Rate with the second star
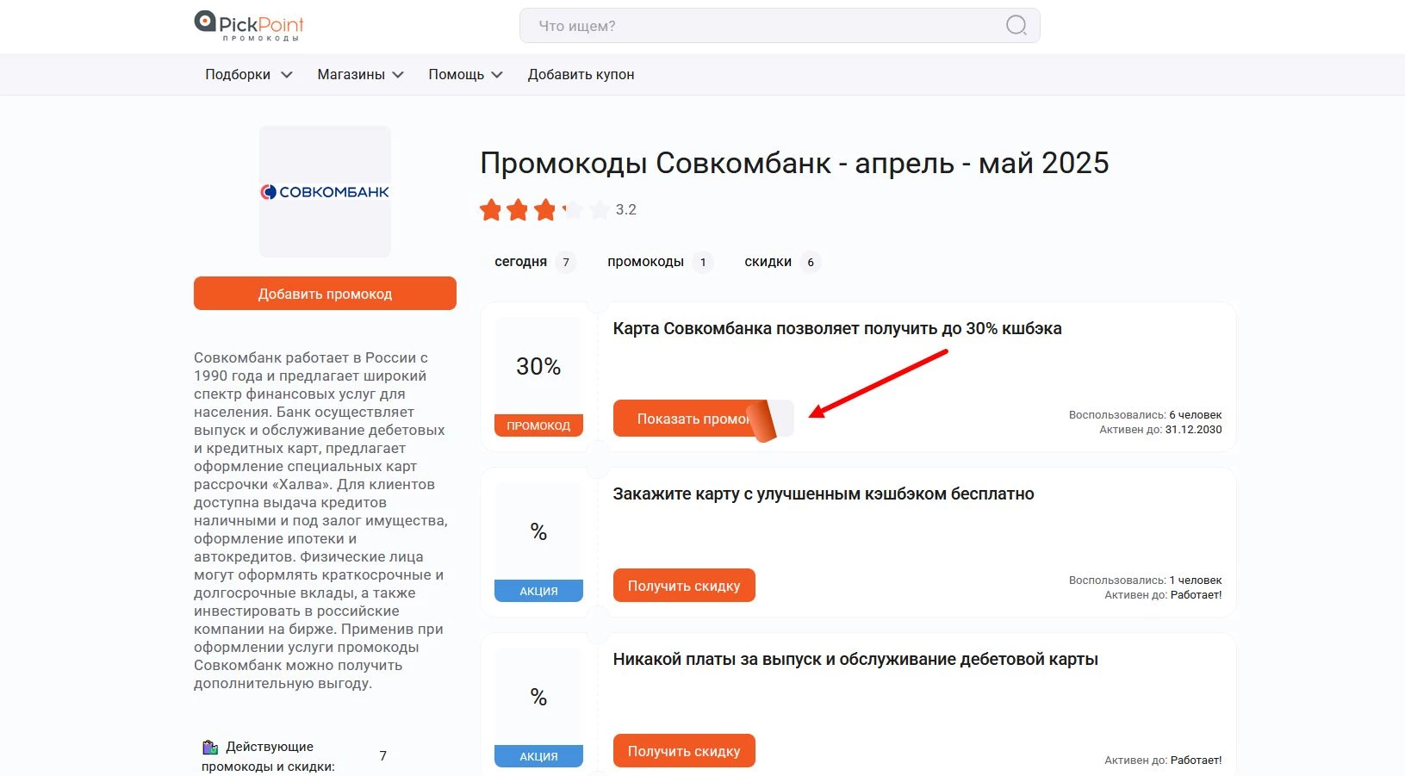 click(x=518, y=209)
